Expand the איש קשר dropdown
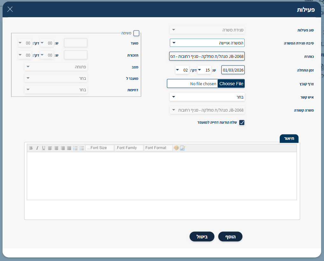This screenshot has width=324, height=261. click(x=207, y=97)
